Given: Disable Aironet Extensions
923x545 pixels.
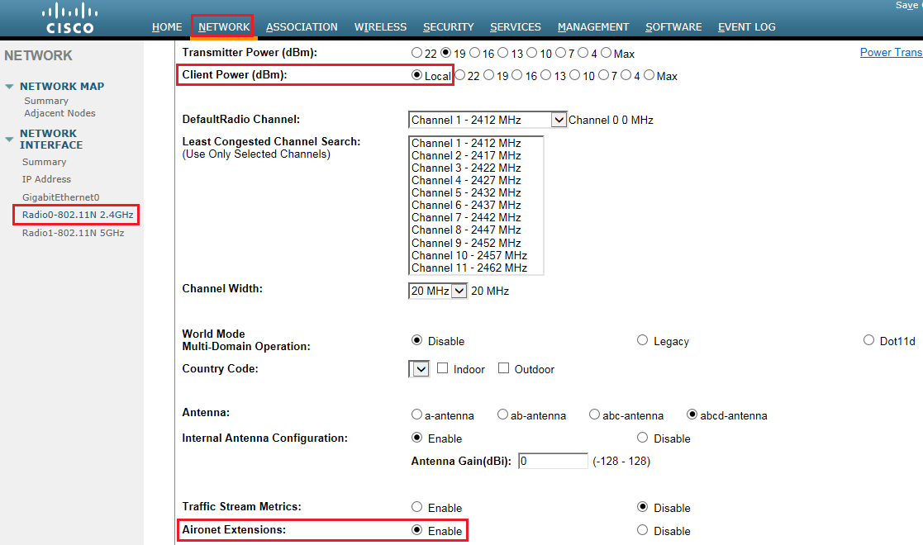Looking at the screenshot, I should (642, 530).
